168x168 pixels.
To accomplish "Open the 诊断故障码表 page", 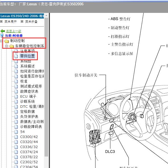I will coord(31,127).
